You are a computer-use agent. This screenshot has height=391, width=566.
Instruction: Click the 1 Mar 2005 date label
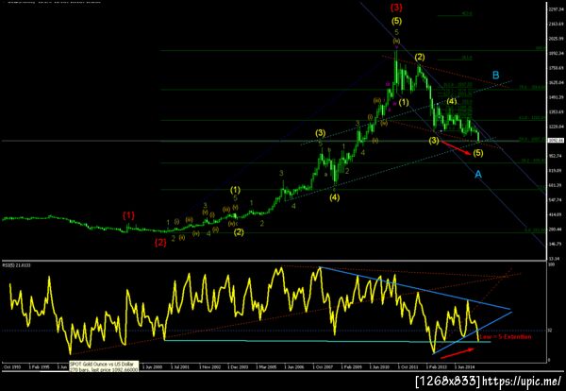point(266,366)
